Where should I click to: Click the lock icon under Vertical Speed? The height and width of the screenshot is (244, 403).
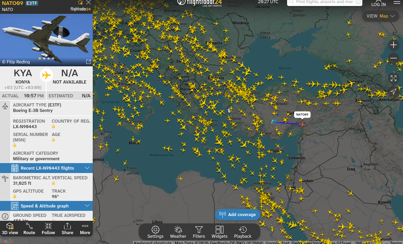[53, 183]
